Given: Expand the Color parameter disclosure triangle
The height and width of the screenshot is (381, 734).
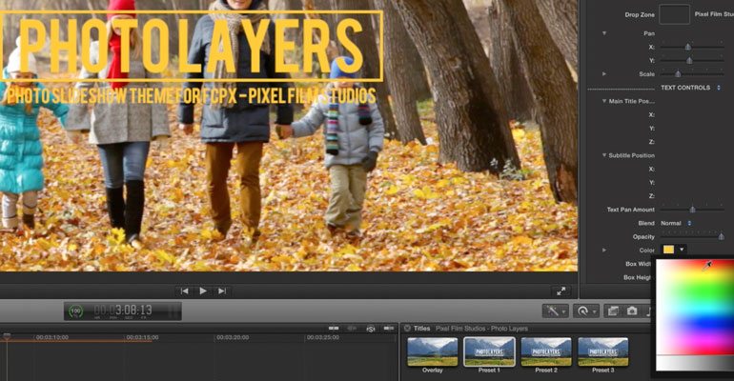Looking at the screenshot, I should coord(604,251).
